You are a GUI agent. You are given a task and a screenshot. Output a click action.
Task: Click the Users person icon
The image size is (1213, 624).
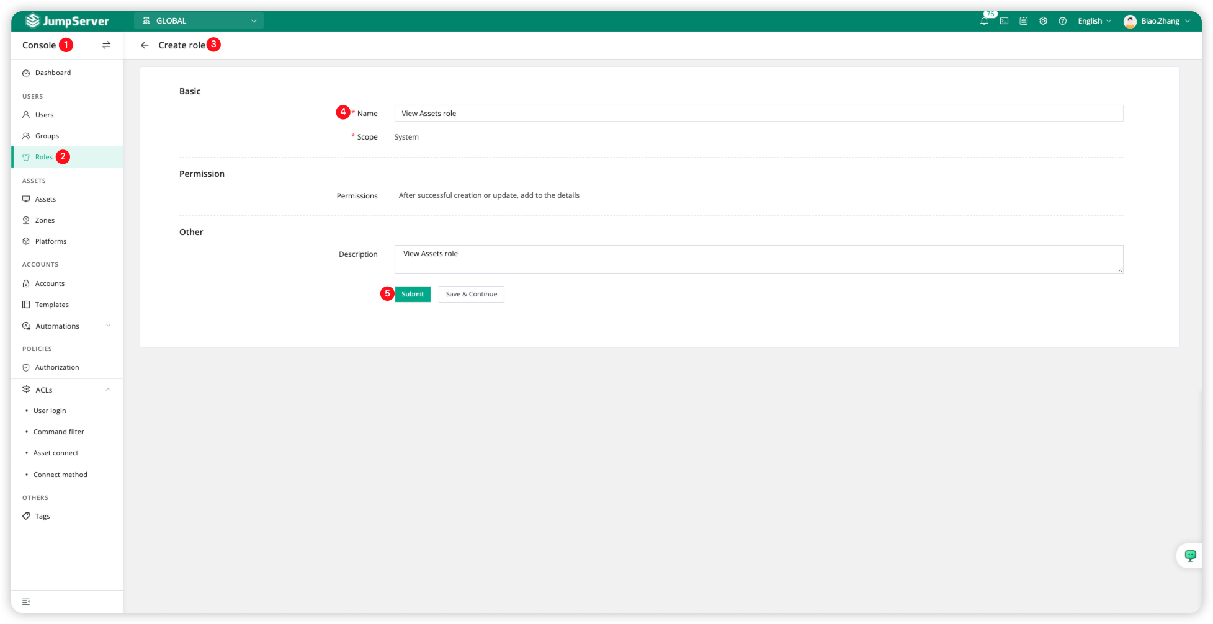point(26,115)
